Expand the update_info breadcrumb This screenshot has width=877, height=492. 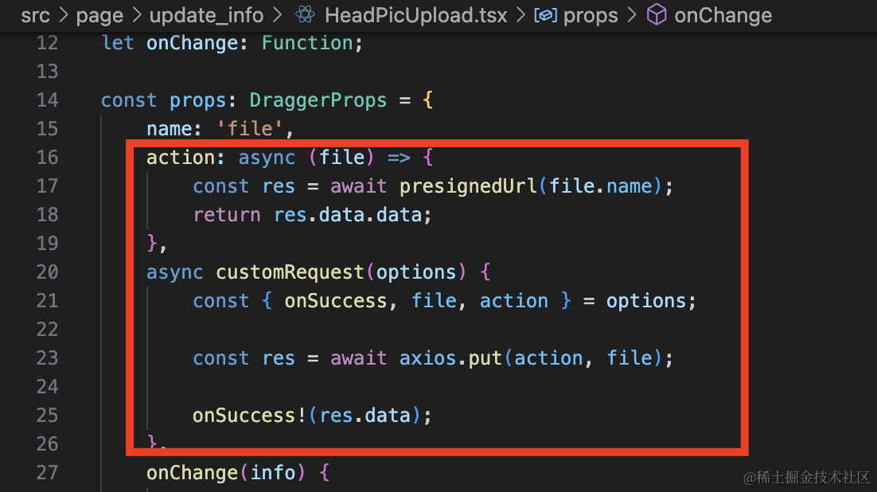(205, 15)
